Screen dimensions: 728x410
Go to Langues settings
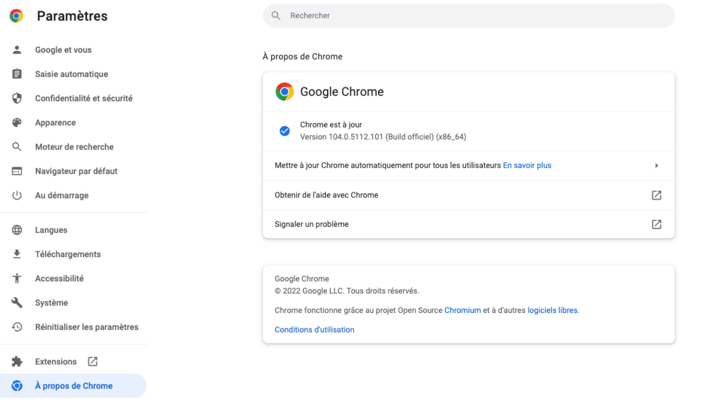51,230
